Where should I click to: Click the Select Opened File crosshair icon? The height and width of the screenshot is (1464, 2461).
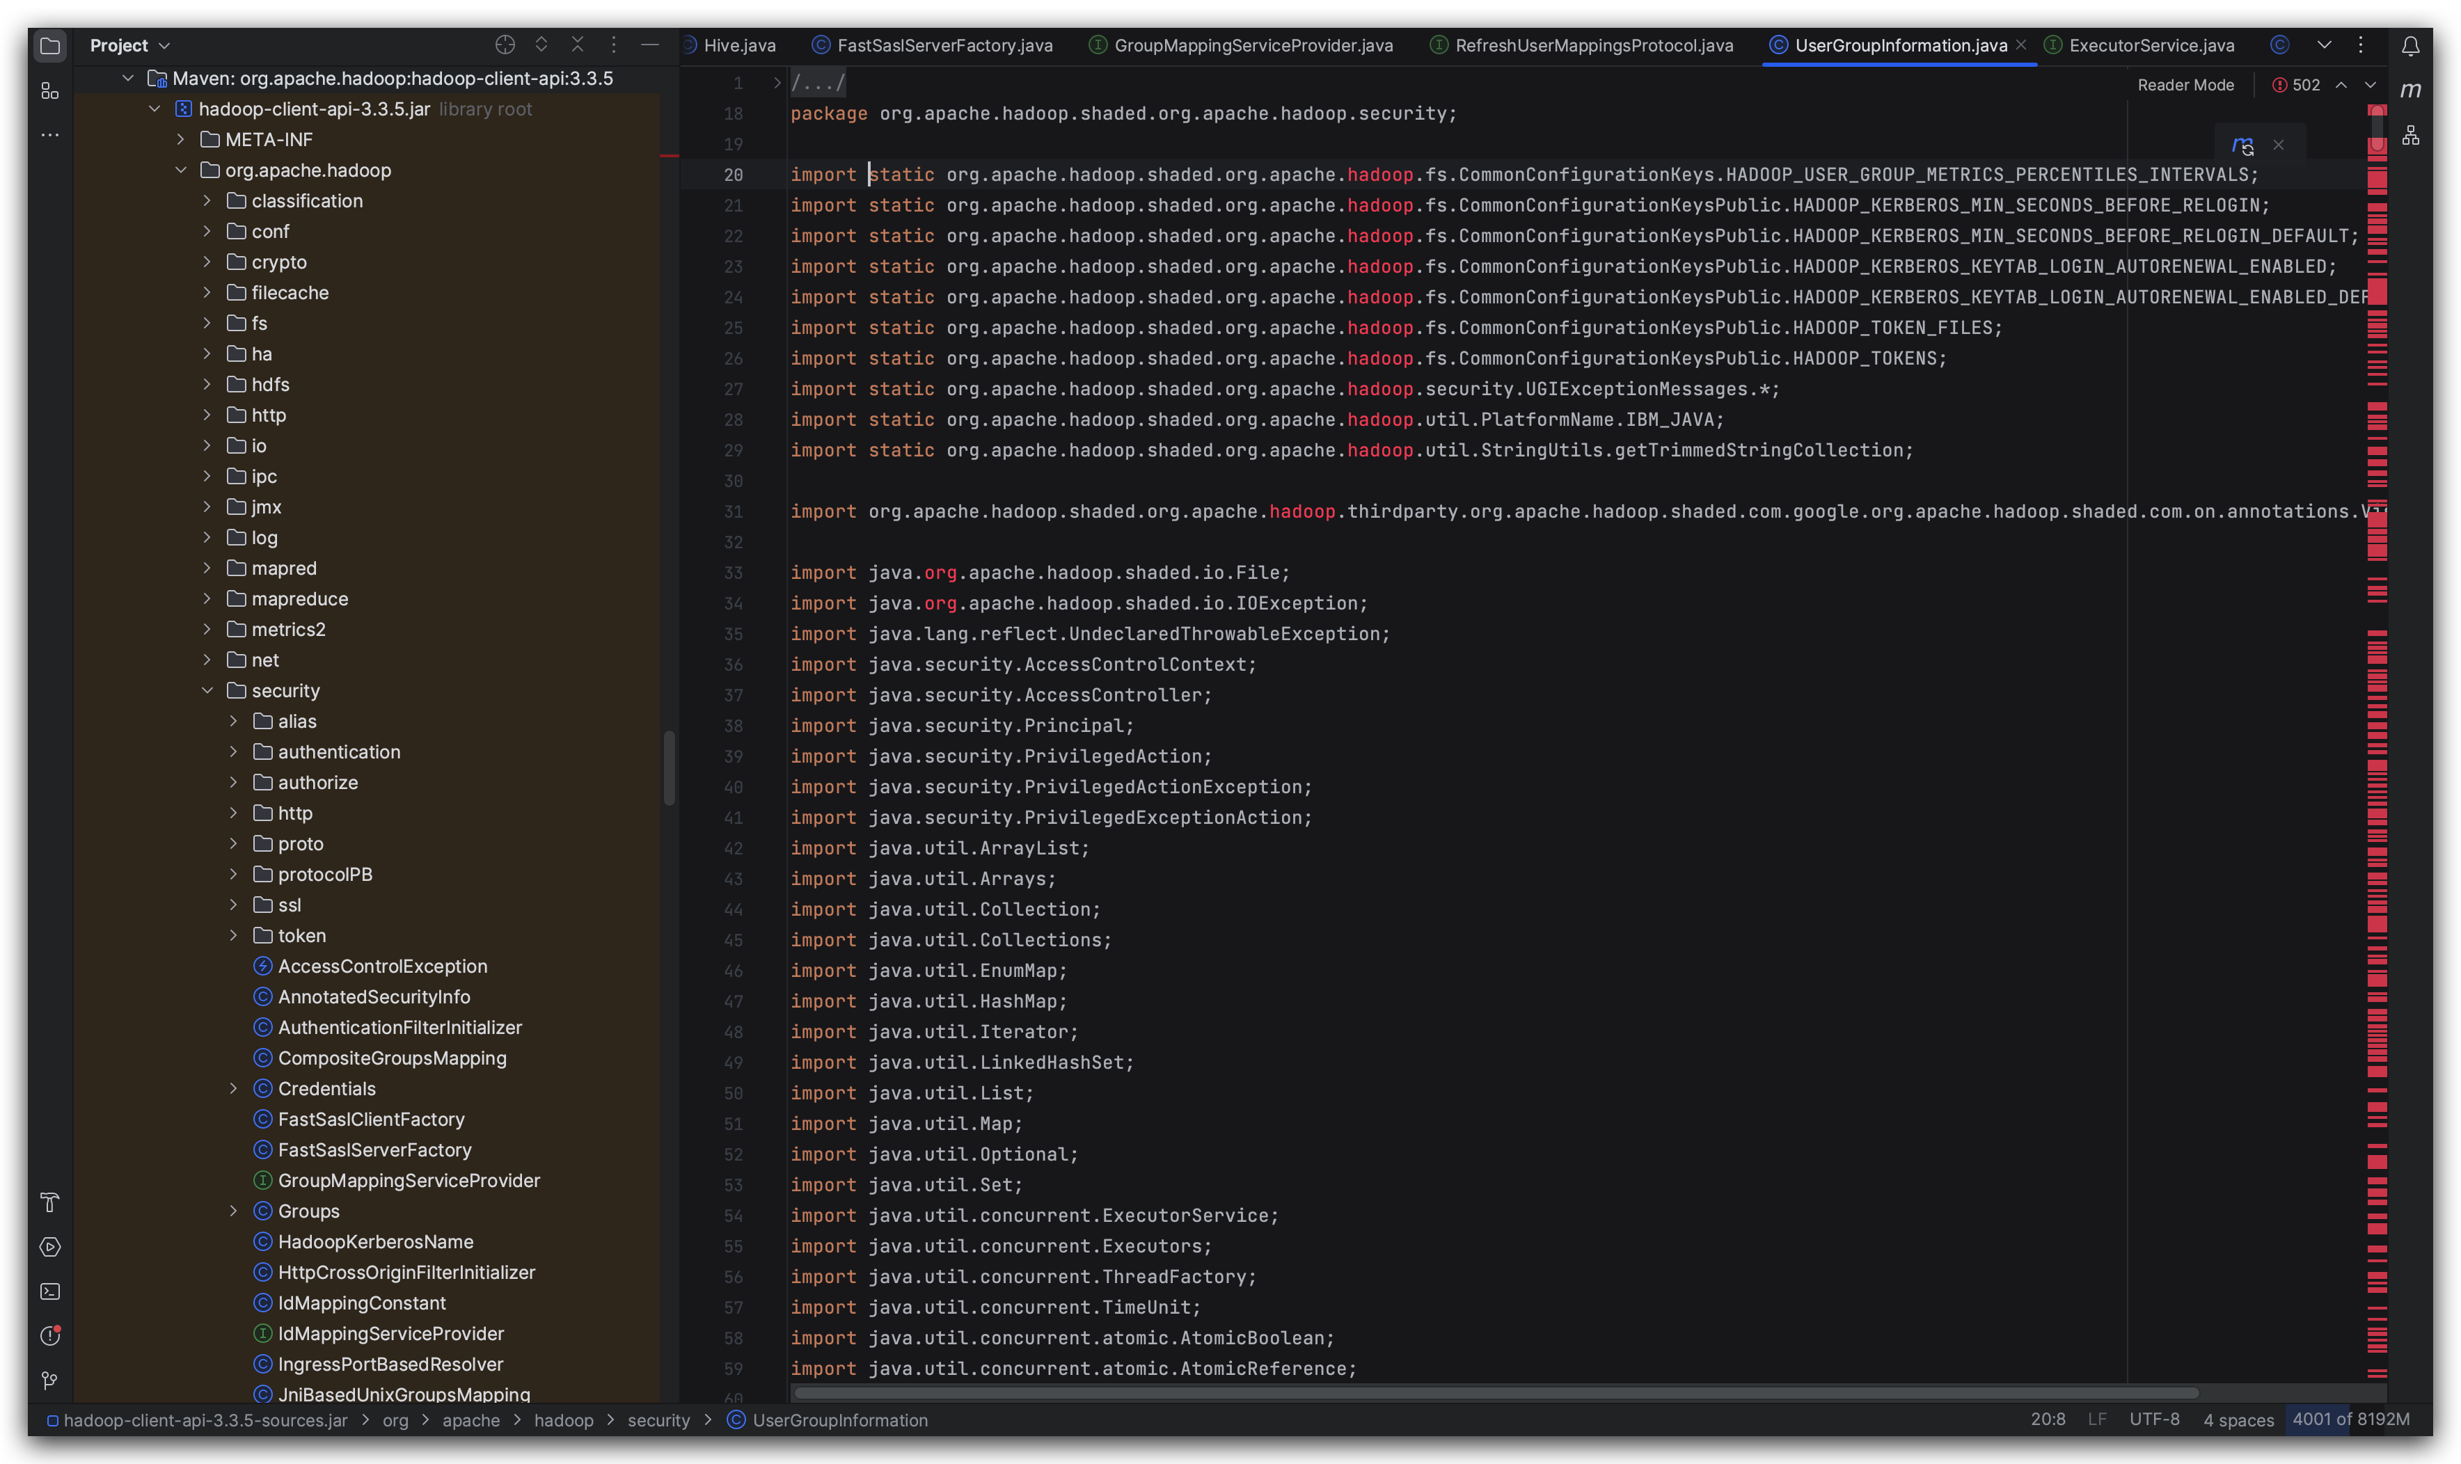click(x=505, y=45)
